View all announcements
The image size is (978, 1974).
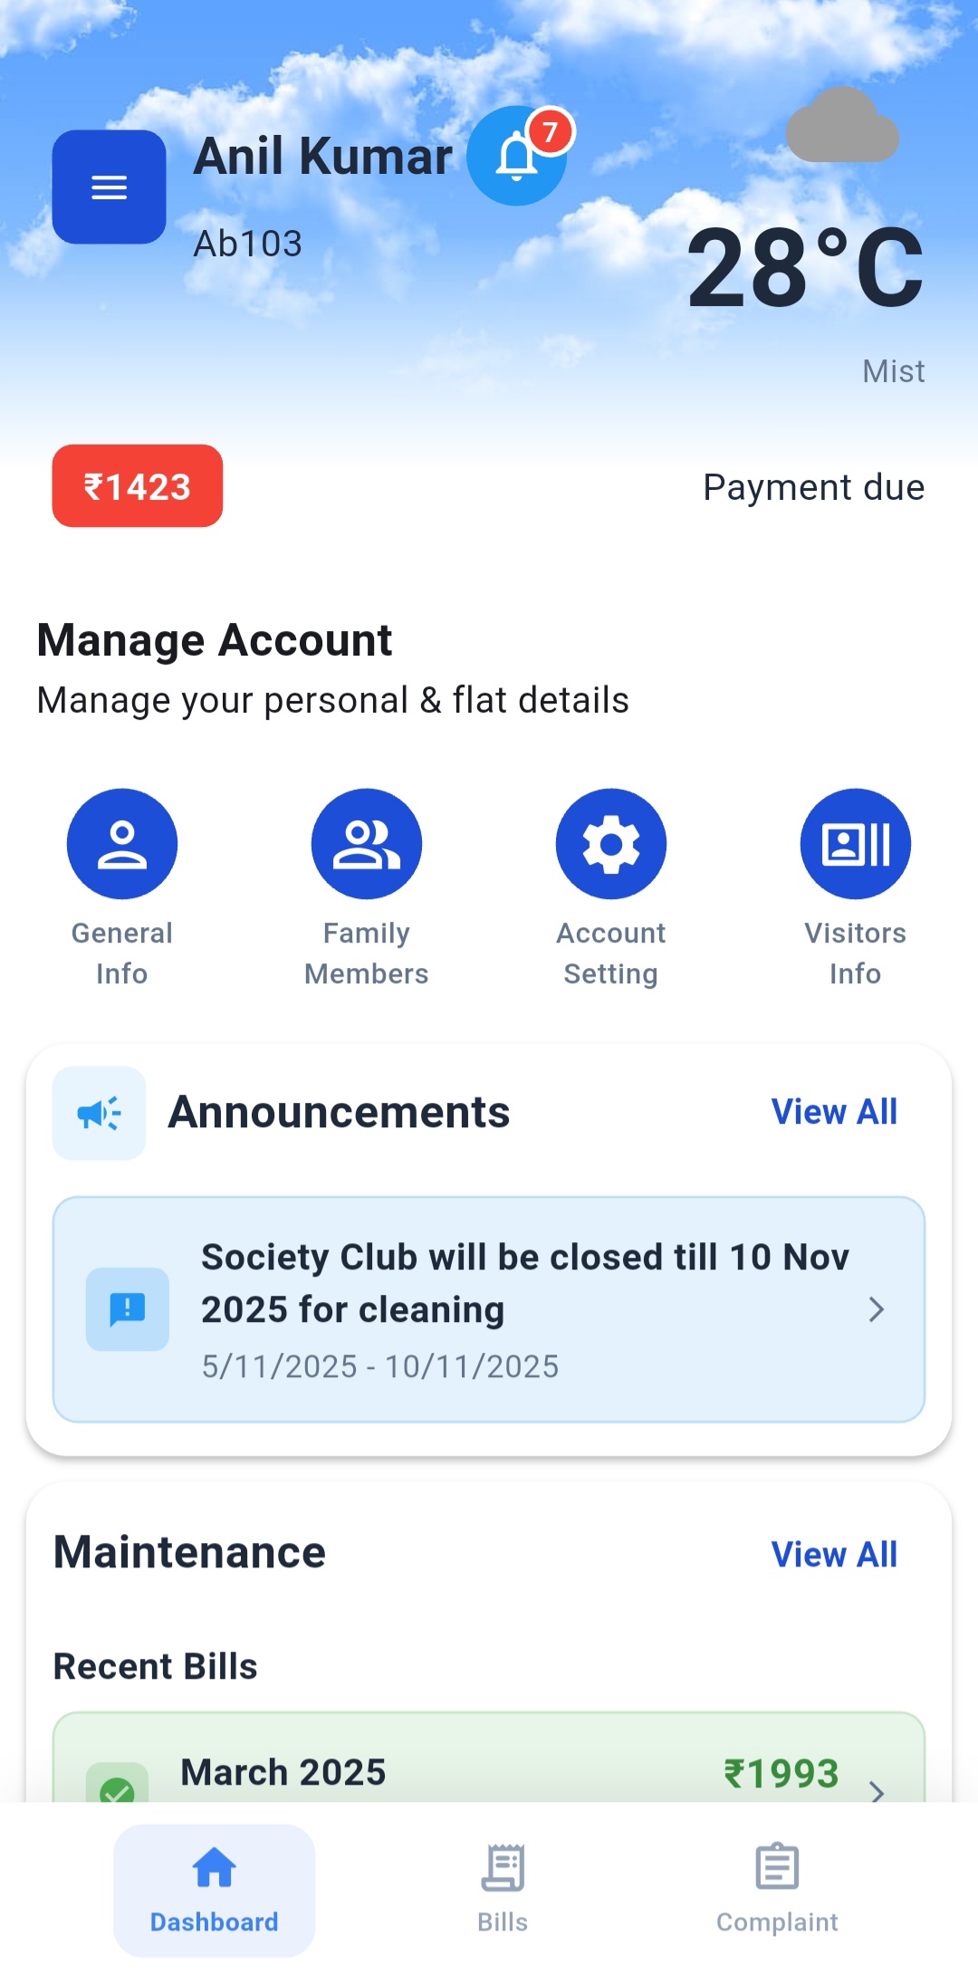click(x=834, y=1112)
